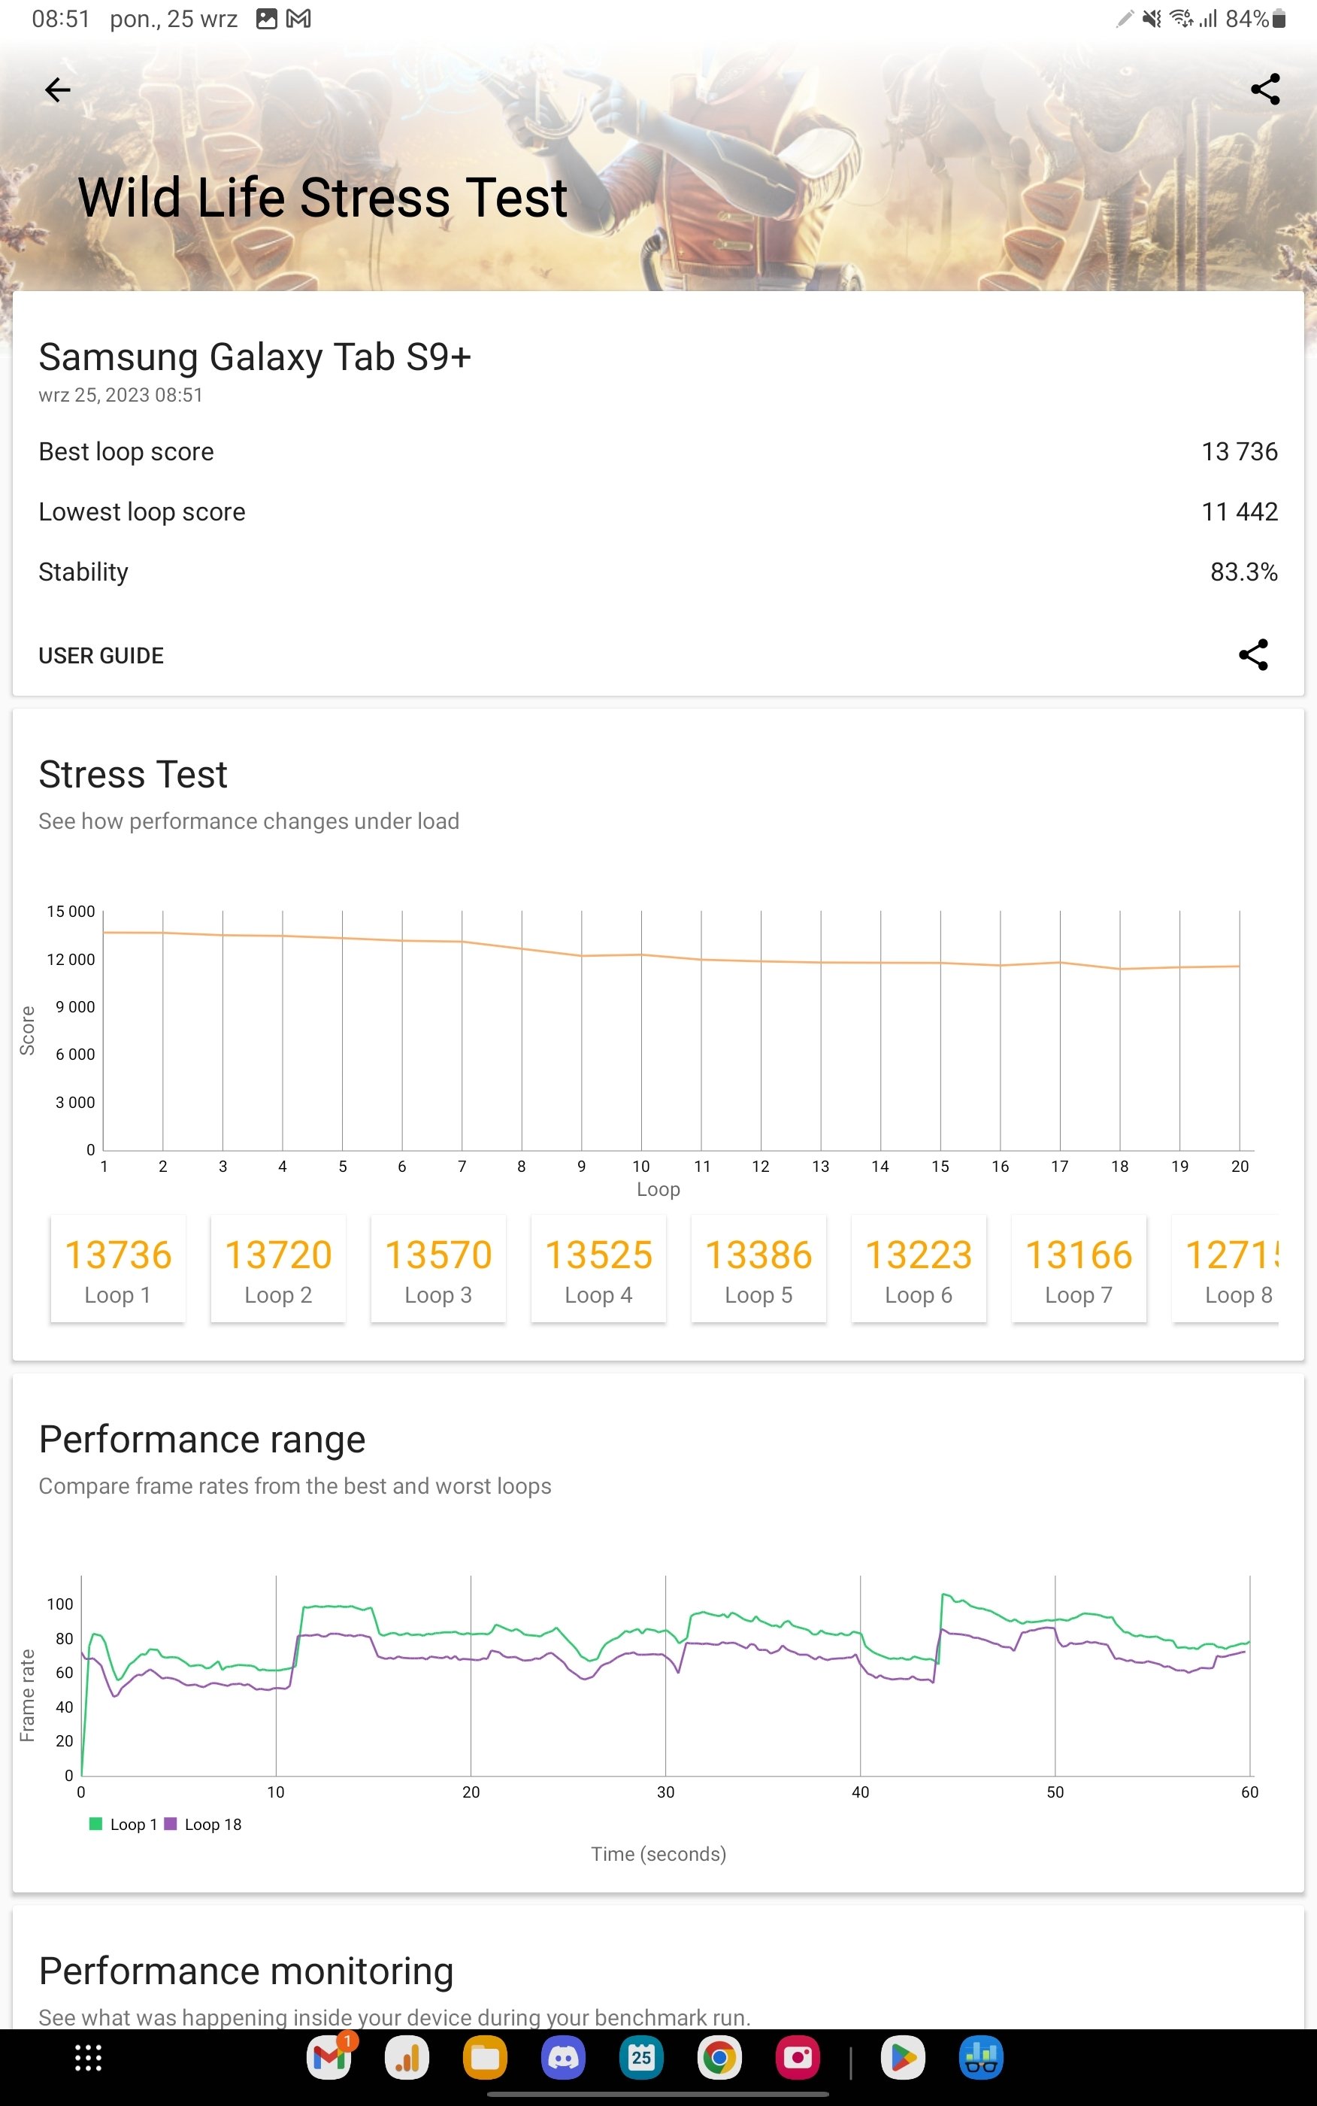
Task: Tap the purple Loop 18 legend swatch
Action: tap(171, 1824)
